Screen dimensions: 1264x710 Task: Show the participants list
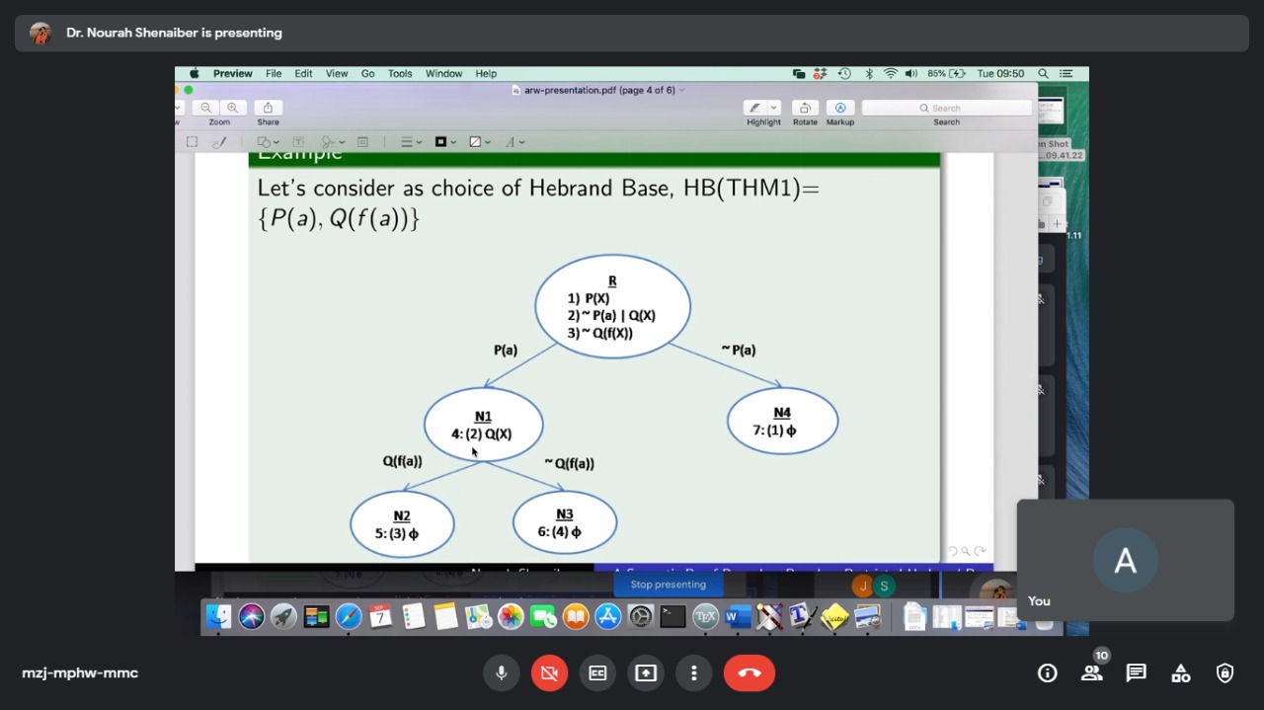coord(1092,673)
